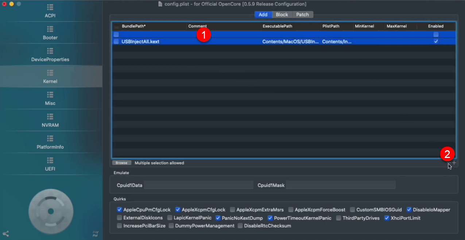Image resolution: width=465 pixels, height=240 pixels.
Task: Enable the AppleXcpmForceBoost quirk
Action: [x=291, y=210]
